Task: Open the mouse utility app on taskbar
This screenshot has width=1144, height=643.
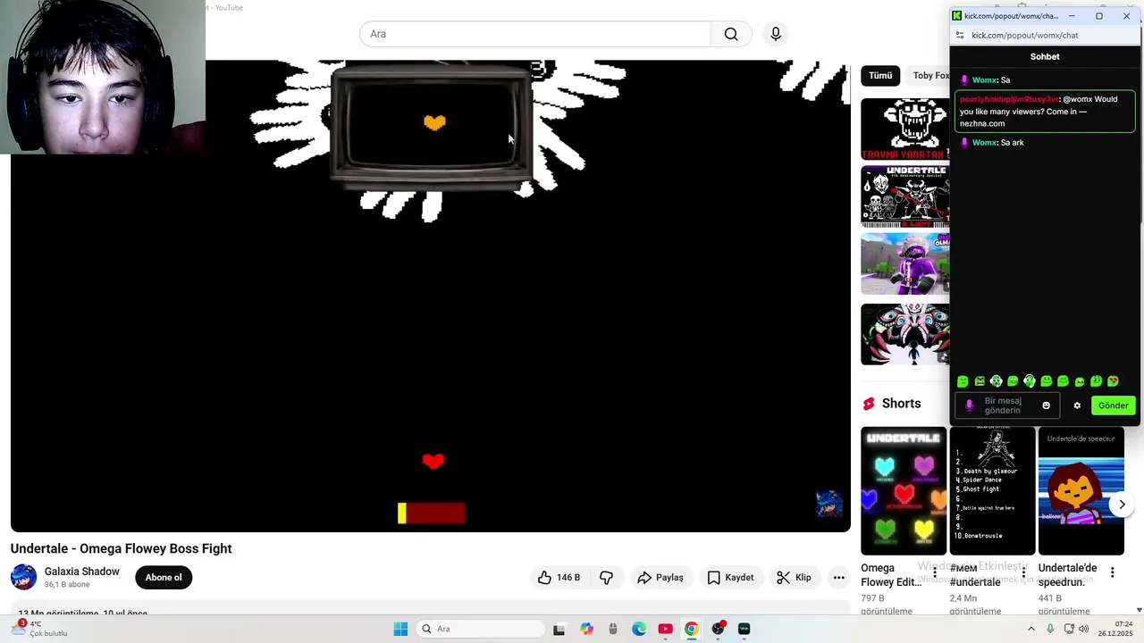Action: [x=612, y=629]
